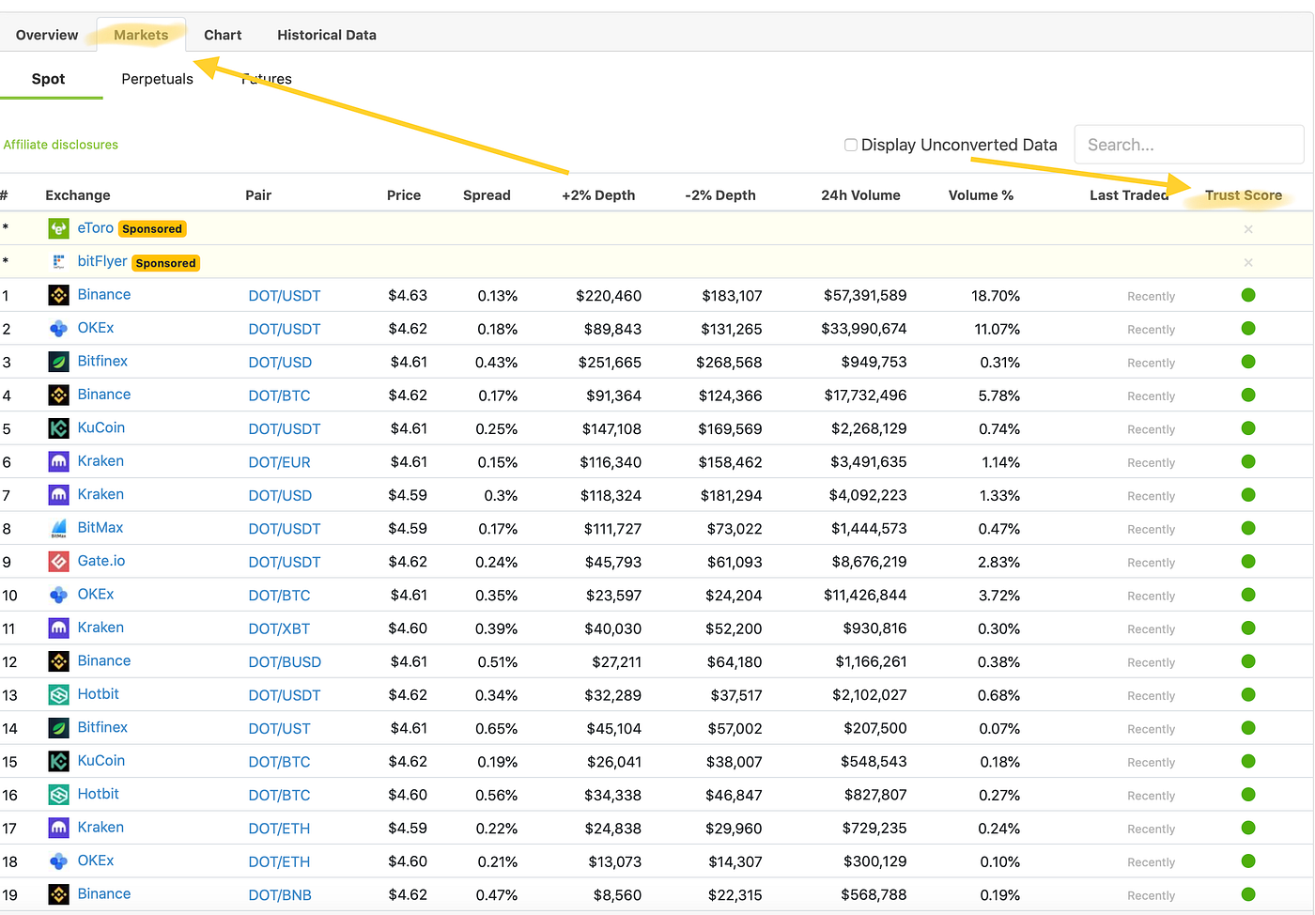Viewport: 1315px width, 915px height.
Task: Open Binance DOT/USDT pair link
Action: (x=285, y=296)
